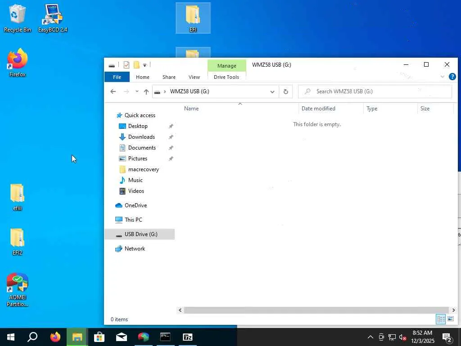Launch Firefox from the taskbar

(55, 337)
